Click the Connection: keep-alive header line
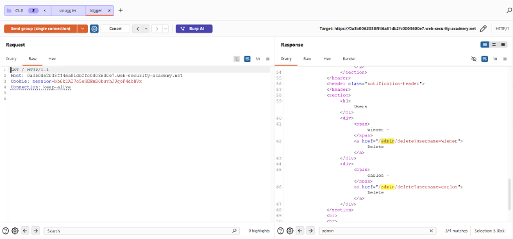513x239 pixels. point(40,87)
